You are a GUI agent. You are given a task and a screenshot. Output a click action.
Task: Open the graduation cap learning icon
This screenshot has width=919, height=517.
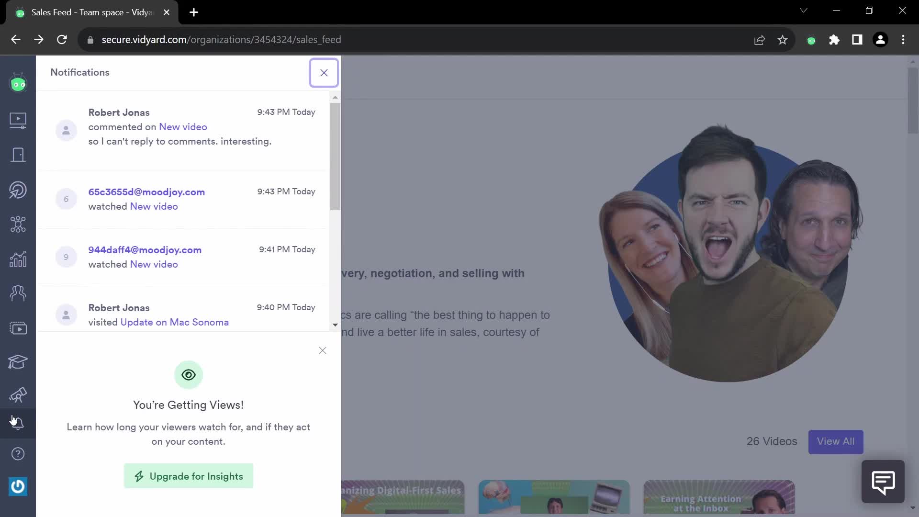coord(18,362)
